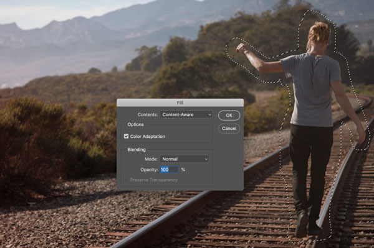Click the Options section heading
This screenshot has width=374, height=248.
[x=135, y=124]
